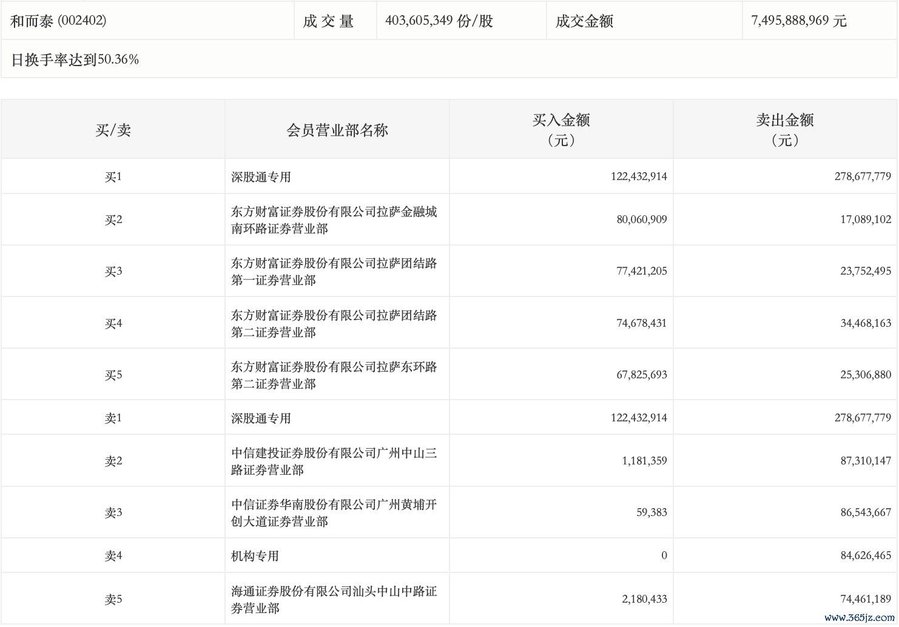
Task: Select the 卖4 row label
Action: [113, 556]
